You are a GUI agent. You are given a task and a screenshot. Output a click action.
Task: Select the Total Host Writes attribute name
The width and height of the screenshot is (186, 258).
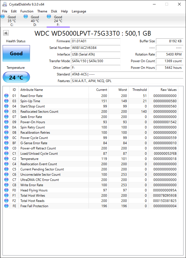33,196
